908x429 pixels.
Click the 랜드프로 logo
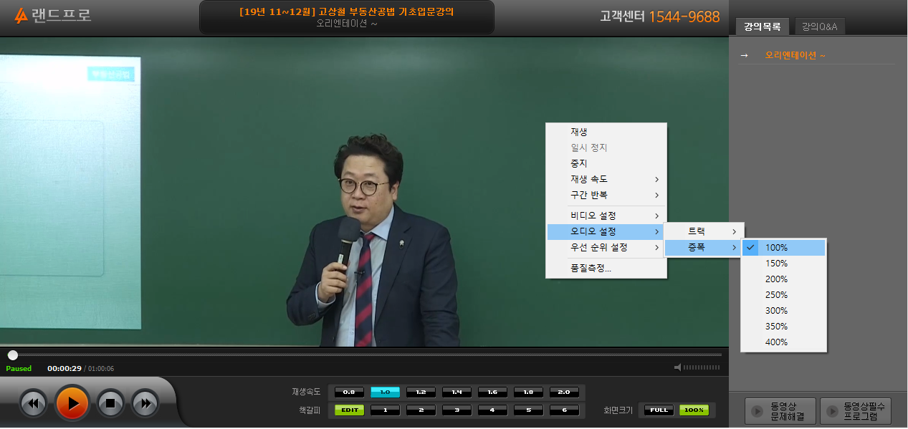pos(53,15)
